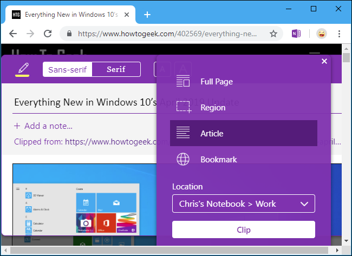The width and height of the screenshot is (352, 256).
Task: Select the Full Page clip mode
Action: click(x=244, y=82)
